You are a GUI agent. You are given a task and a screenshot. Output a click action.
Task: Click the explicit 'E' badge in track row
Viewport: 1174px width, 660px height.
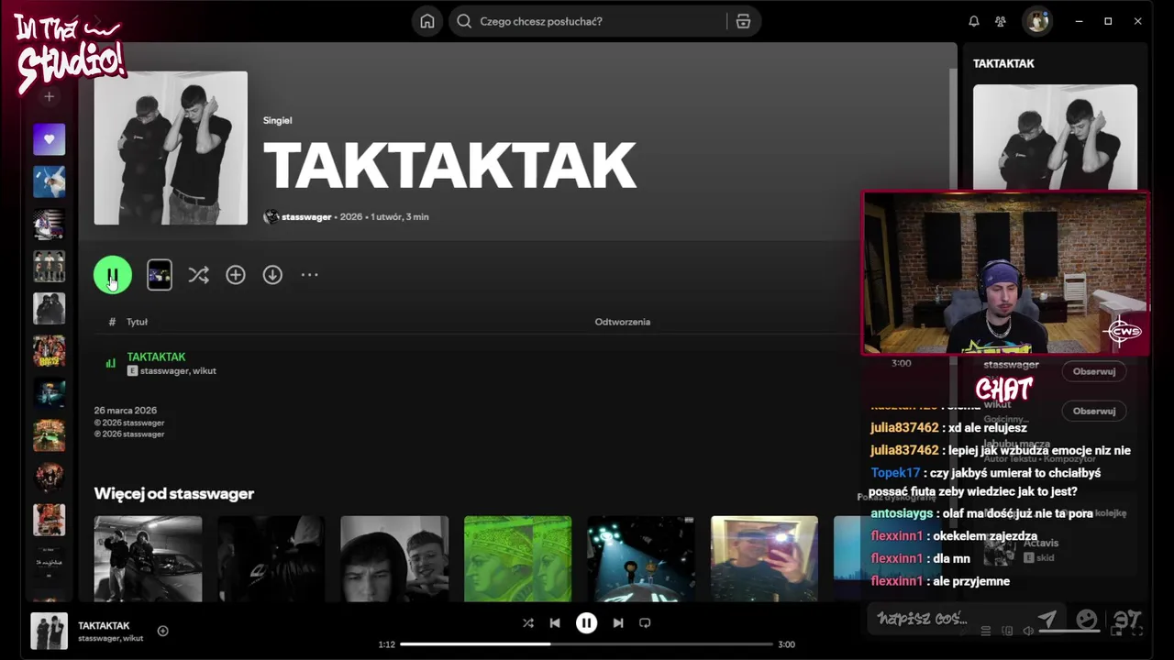tap(132, 371)
